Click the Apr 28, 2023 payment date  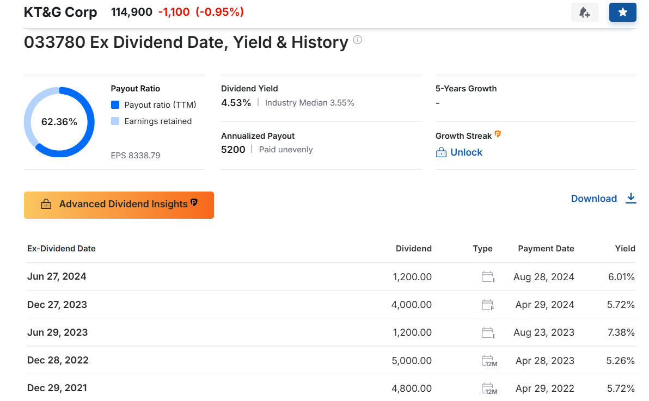544,361
